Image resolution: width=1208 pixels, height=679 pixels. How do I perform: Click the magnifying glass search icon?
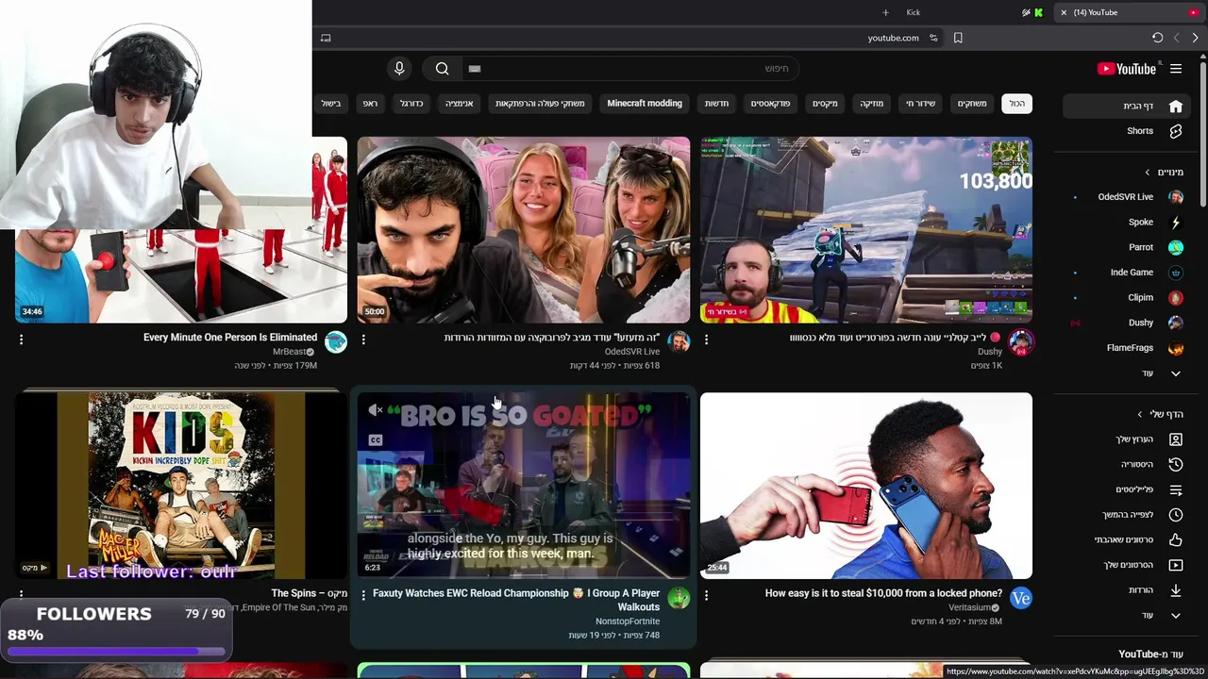(442, 69)
